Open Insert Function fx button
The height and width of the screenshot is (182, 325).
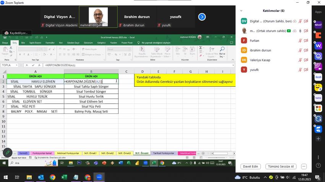[x=39, y=65]
